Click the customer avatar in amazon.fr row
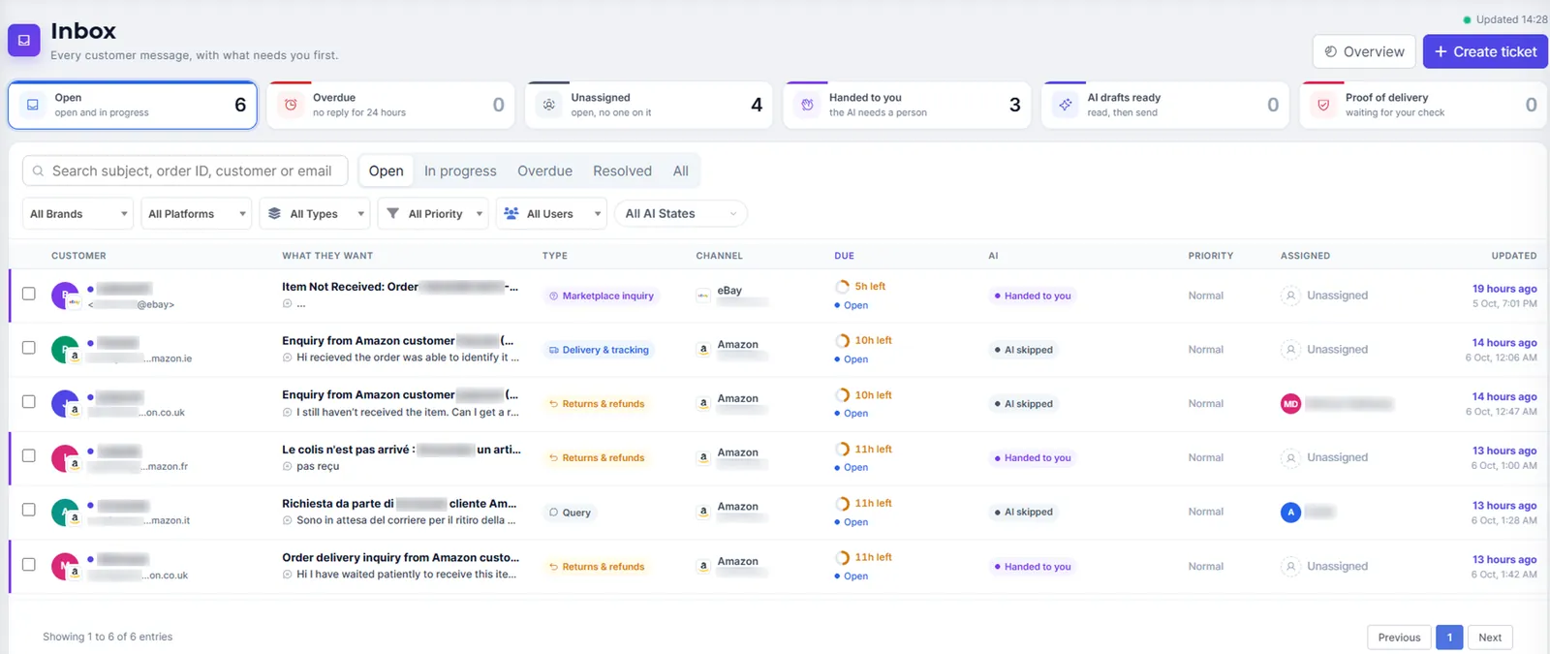The image size is (1550, 654). (x=65, y=457)
